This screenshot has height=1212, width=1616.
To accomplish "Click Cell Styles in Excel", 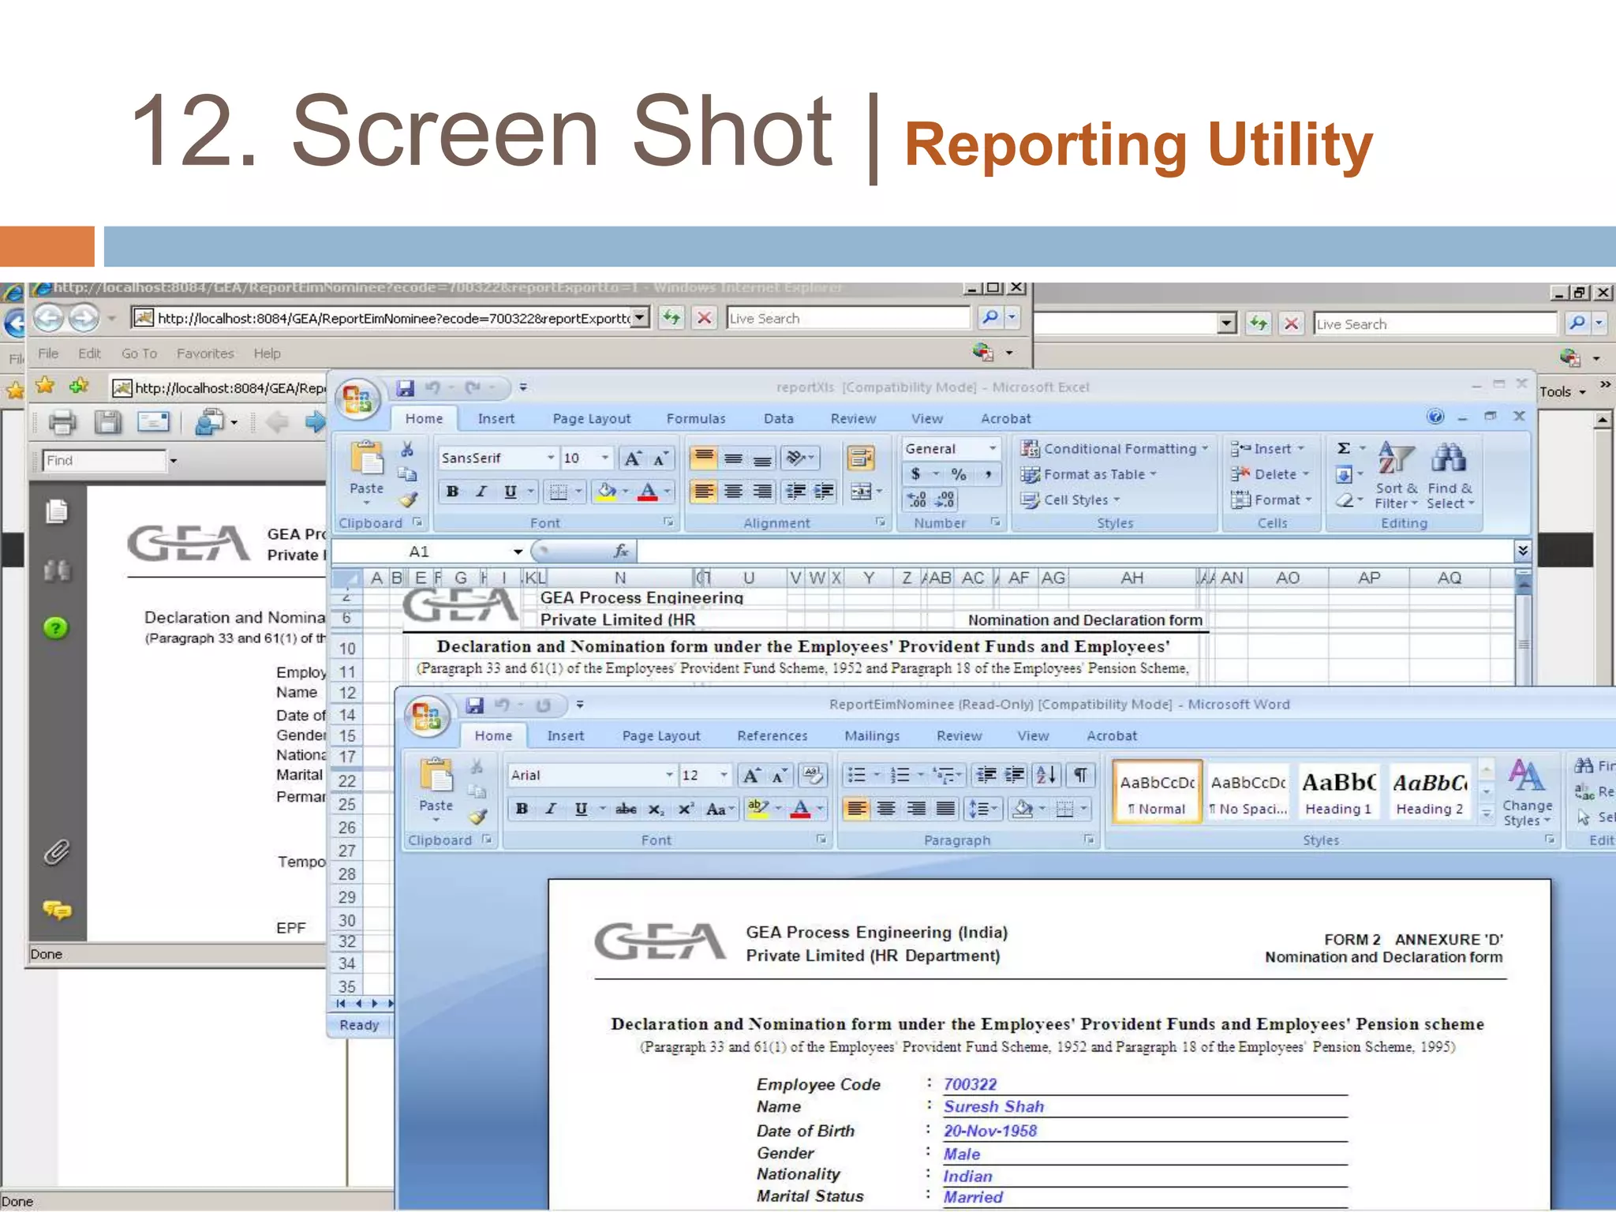I will click(1070, 499).
